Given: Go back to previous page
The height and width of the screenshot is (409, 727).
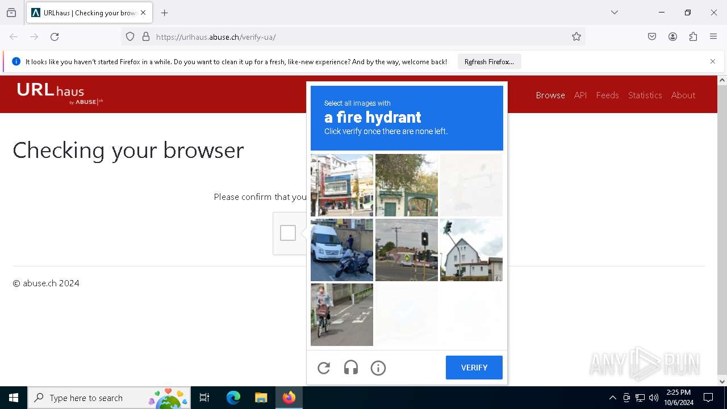Looking at the screenshot, I should (14, 37).
